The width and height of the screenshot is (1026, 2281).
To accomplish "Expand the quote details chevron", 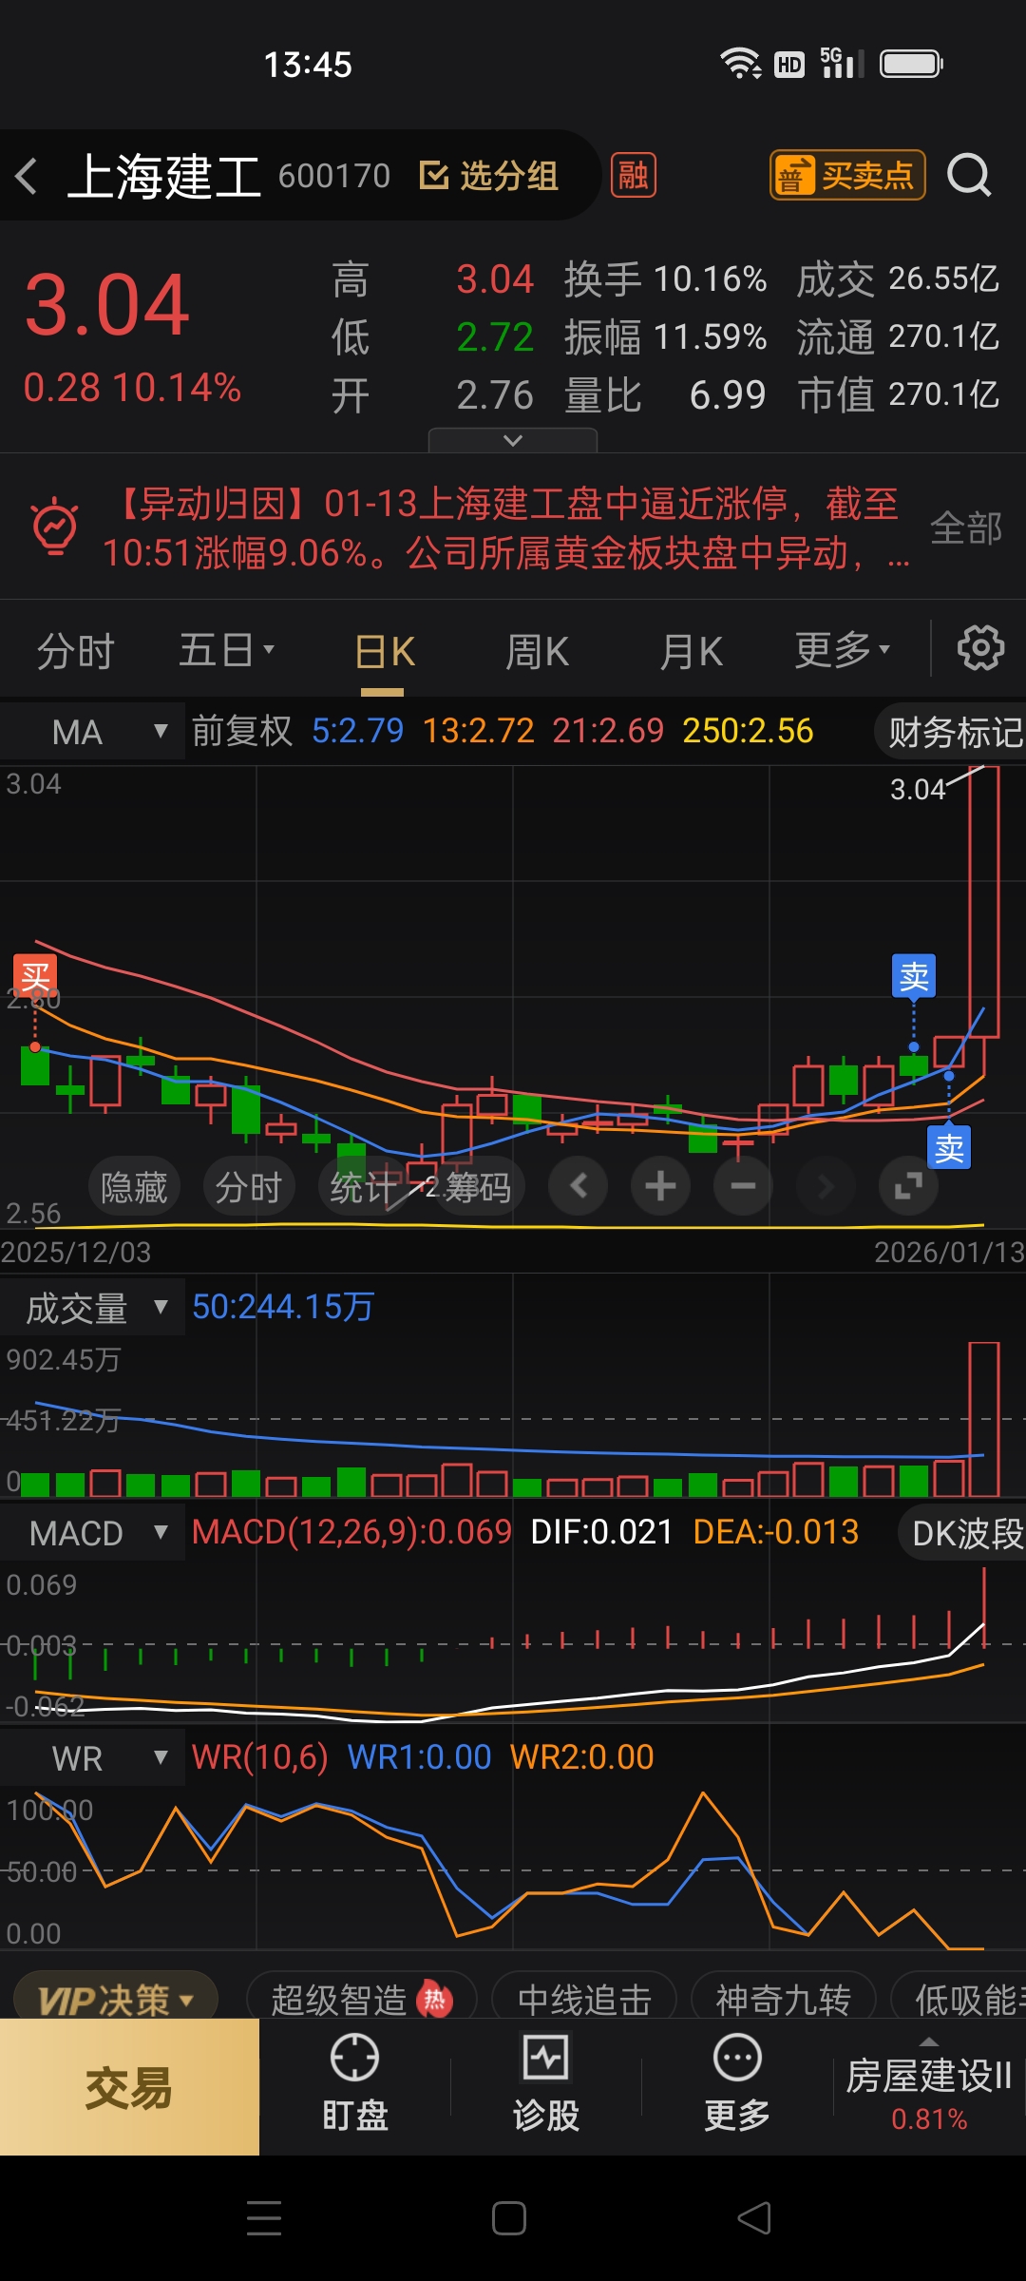I will tap(513, 440).
